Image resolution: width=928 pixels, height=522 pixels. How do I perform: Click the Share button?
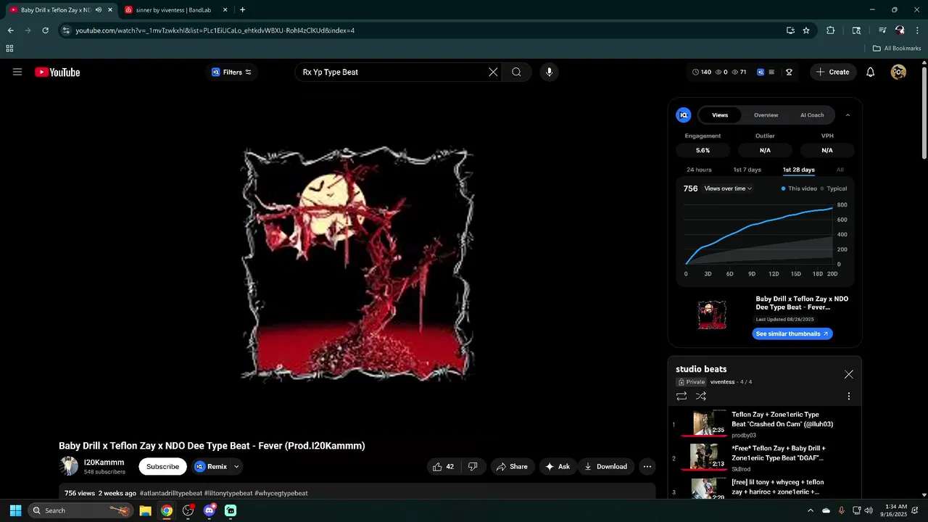(x=512, y=466)
